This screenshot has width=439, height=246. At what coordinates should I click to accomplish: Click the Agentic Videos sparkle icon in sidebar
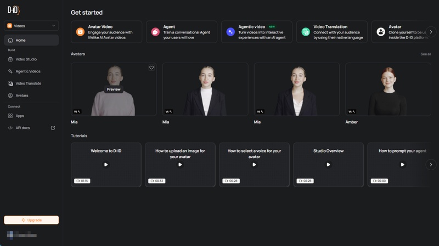(x=10, y=71)
